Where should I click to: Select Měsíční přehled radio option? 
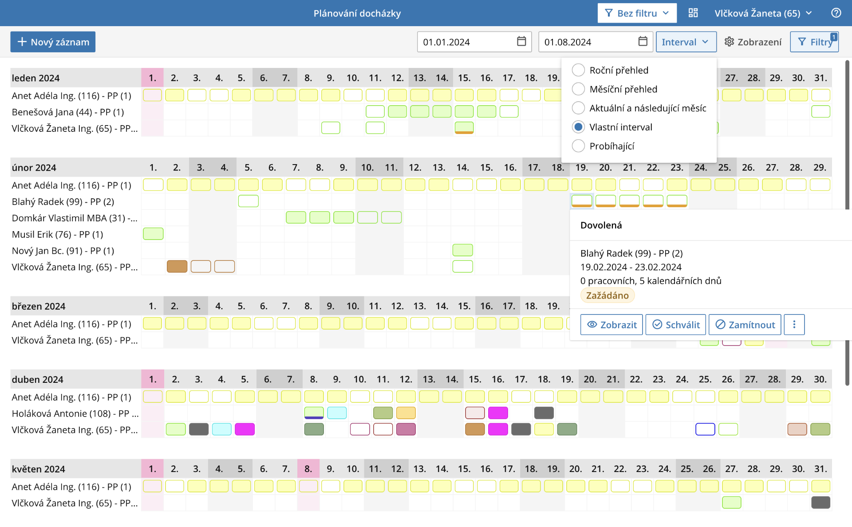[578, 89]
